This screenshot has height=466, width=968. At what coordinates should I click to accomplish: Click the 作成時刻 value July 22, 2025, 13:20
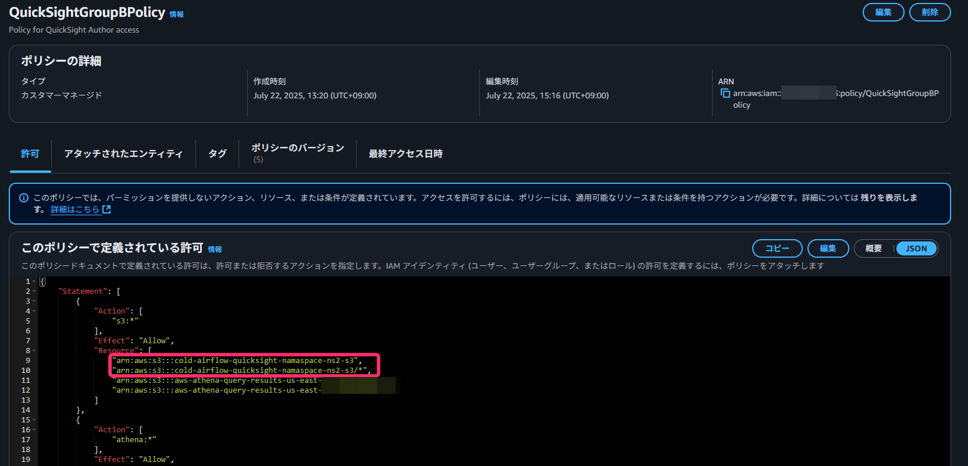[315, 95]
